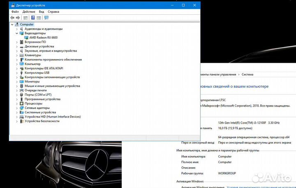Click the 16,0 ГБ memory value
The height and width of the screenshot is (188, 296).
pos(235,128)
